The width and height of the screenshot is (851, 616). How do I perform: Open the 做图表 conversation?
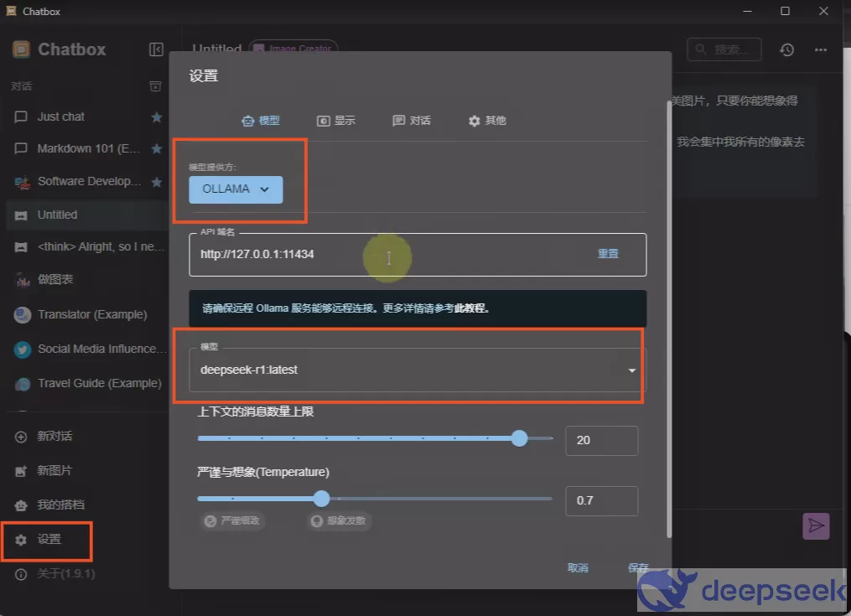pyautogui.click(x=87, y=280)
